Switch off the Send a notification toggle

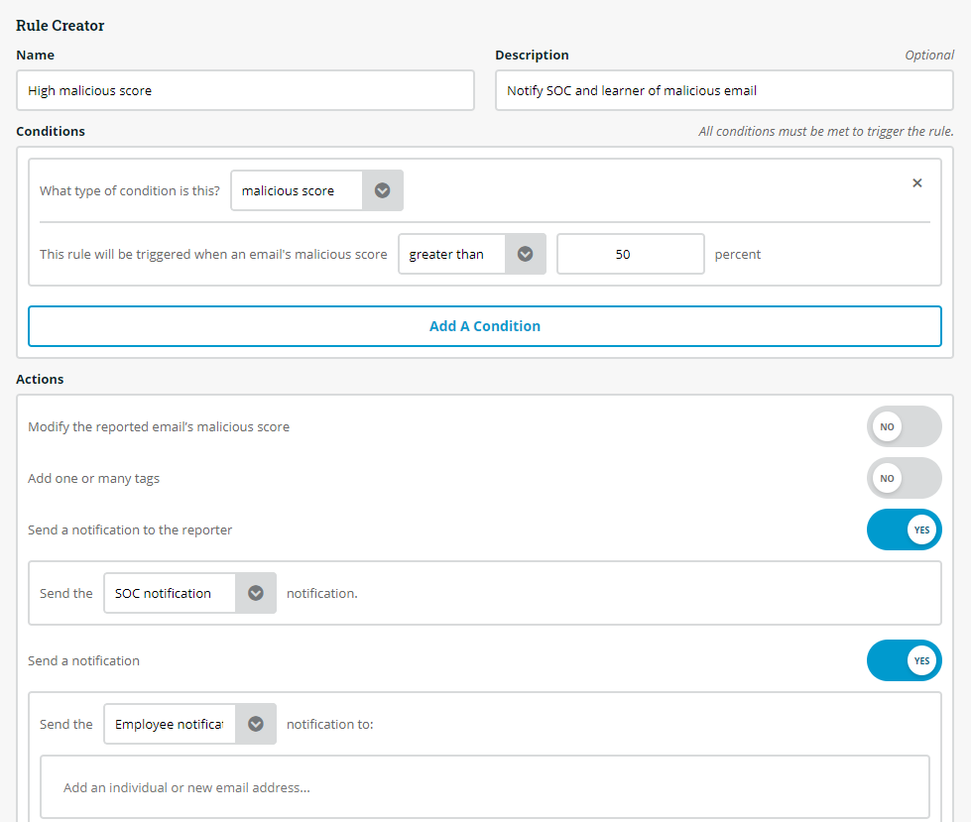click(903, 661)
